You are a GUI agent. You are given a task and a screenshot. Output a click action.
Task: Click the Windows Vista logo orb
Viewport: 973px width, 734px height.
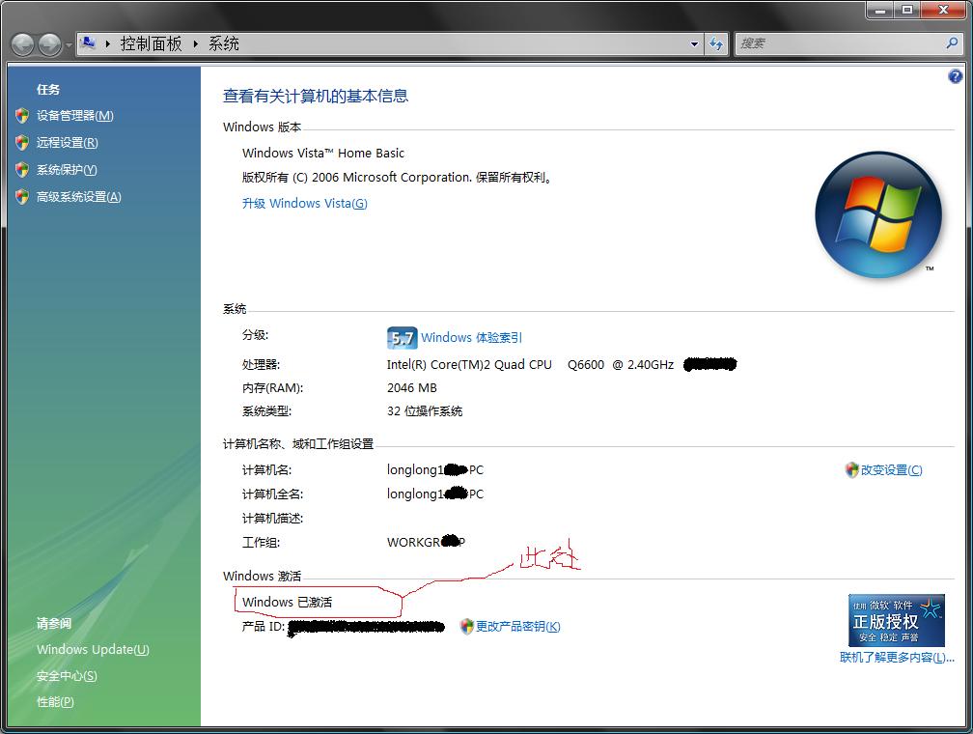point(878,214)
